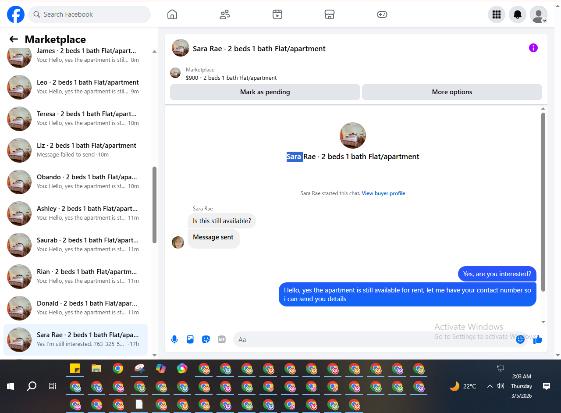The height and width of the screenshot is (413, 561).
Task: Choose a sticker from the sticker icon
Action: tap(206, 339)
